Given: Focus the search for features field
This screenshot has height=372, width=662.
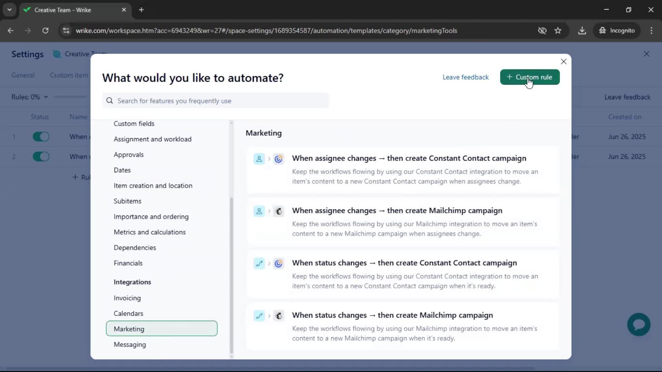Looking at the screenshot, I should point(216,101).
